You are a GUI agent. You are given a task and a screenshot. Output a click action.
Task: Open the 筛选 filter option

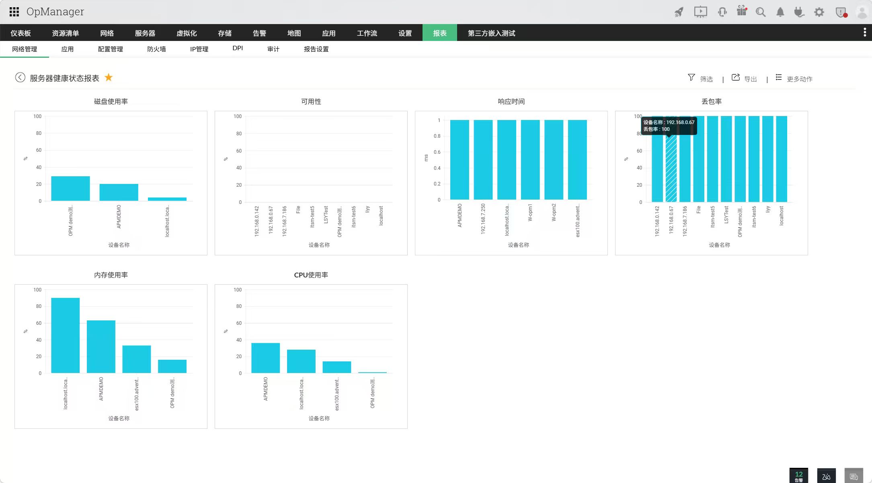click(x=700, y=78)
